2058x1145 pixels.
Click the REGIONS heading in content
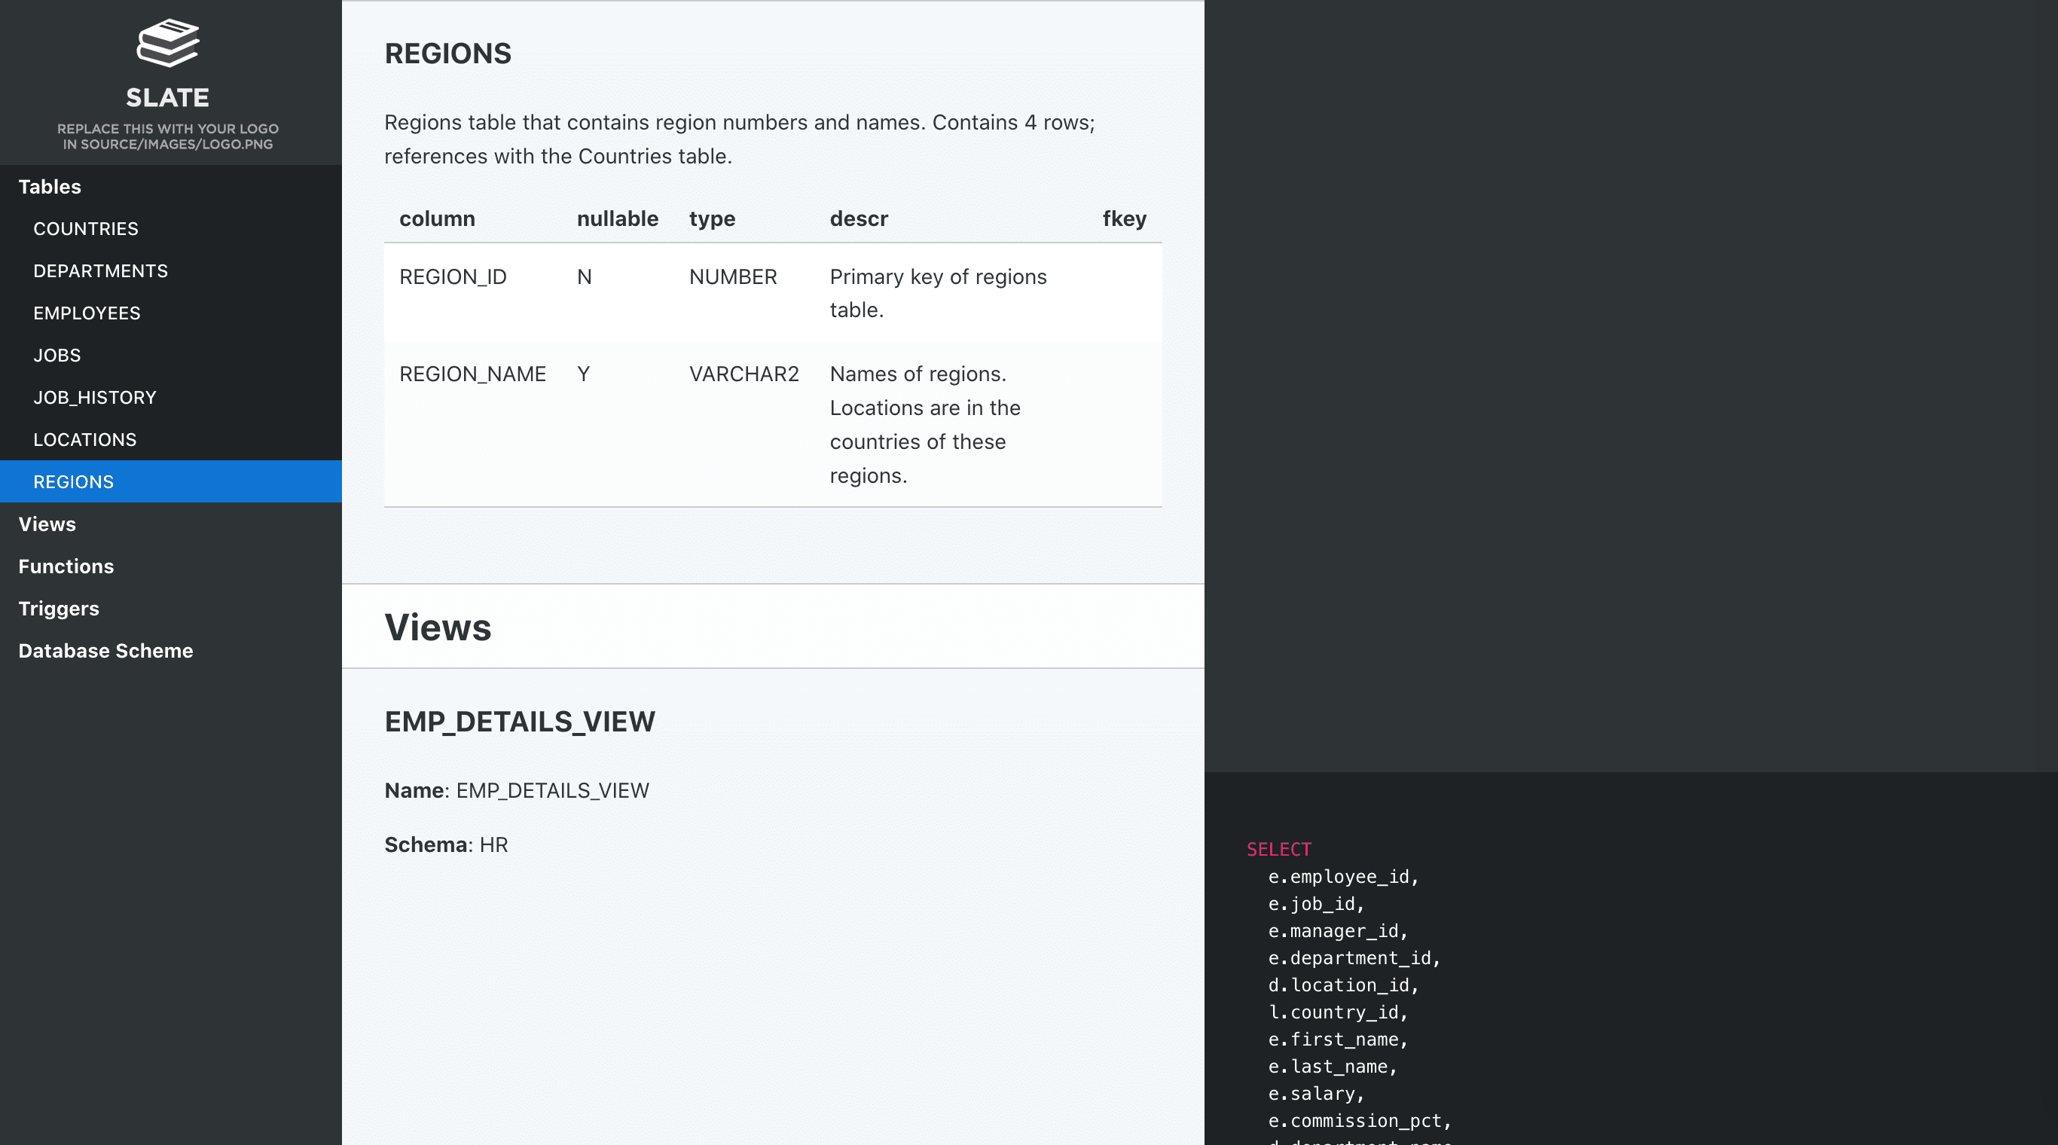447,53
